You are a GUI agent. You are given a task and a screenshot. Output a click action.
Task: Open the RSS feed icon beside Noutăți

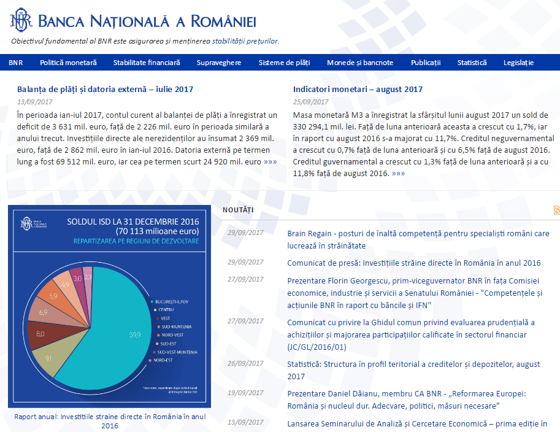[556, 210]
